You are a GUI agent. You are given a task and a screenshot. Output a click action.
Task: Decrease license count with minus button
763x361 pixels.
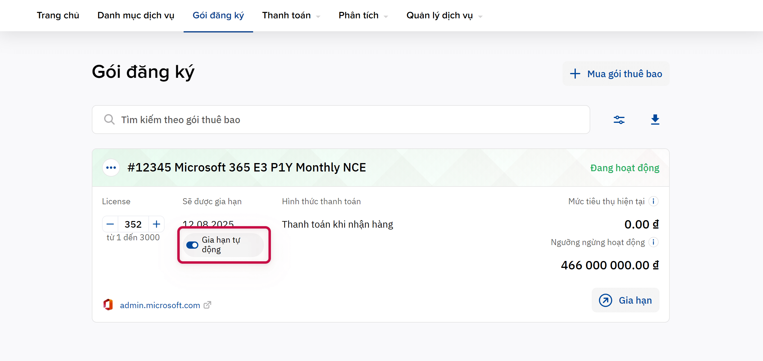coord(110,224)
